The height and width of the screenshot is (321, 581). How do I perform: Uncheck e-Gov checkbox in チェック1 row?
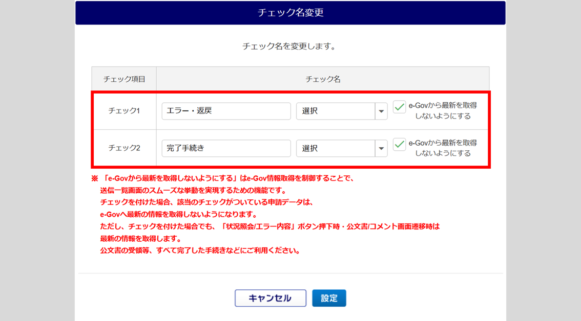399,107
